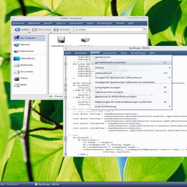Image resolution: width=187 pixels, height=187 pixels.
Task: Click the Konqueror window menu icon in titlebar
Action: [x=14, y=19]
